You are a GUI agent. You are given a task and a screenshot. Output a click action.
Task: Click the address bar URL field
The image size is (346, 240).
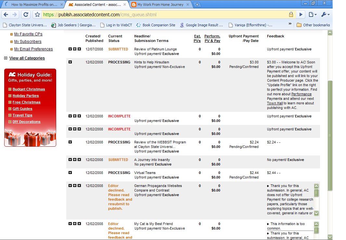tap(164, 15)
